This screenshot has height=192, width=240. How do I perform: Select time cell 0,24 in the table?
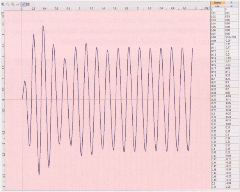pos(218,93)
